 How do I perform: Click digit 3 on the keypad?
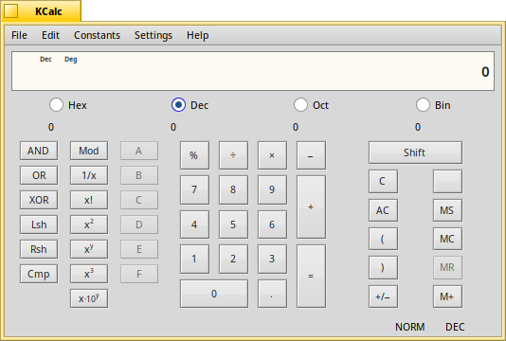272,259
